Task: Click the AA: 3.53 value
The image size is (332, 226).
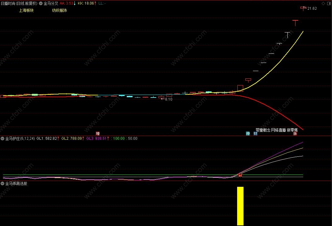Action: click(x=67, y=3)
